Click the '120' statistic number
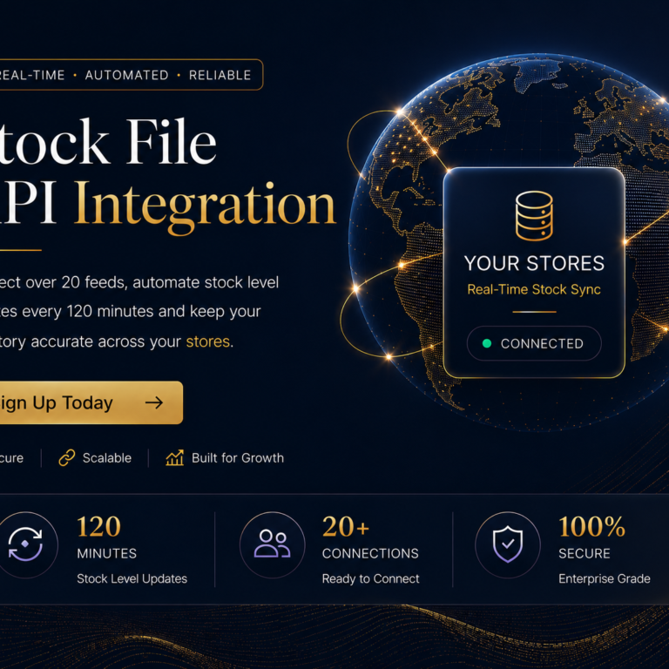The height and width of the screenshot is (669, 669). pos(99,527)
